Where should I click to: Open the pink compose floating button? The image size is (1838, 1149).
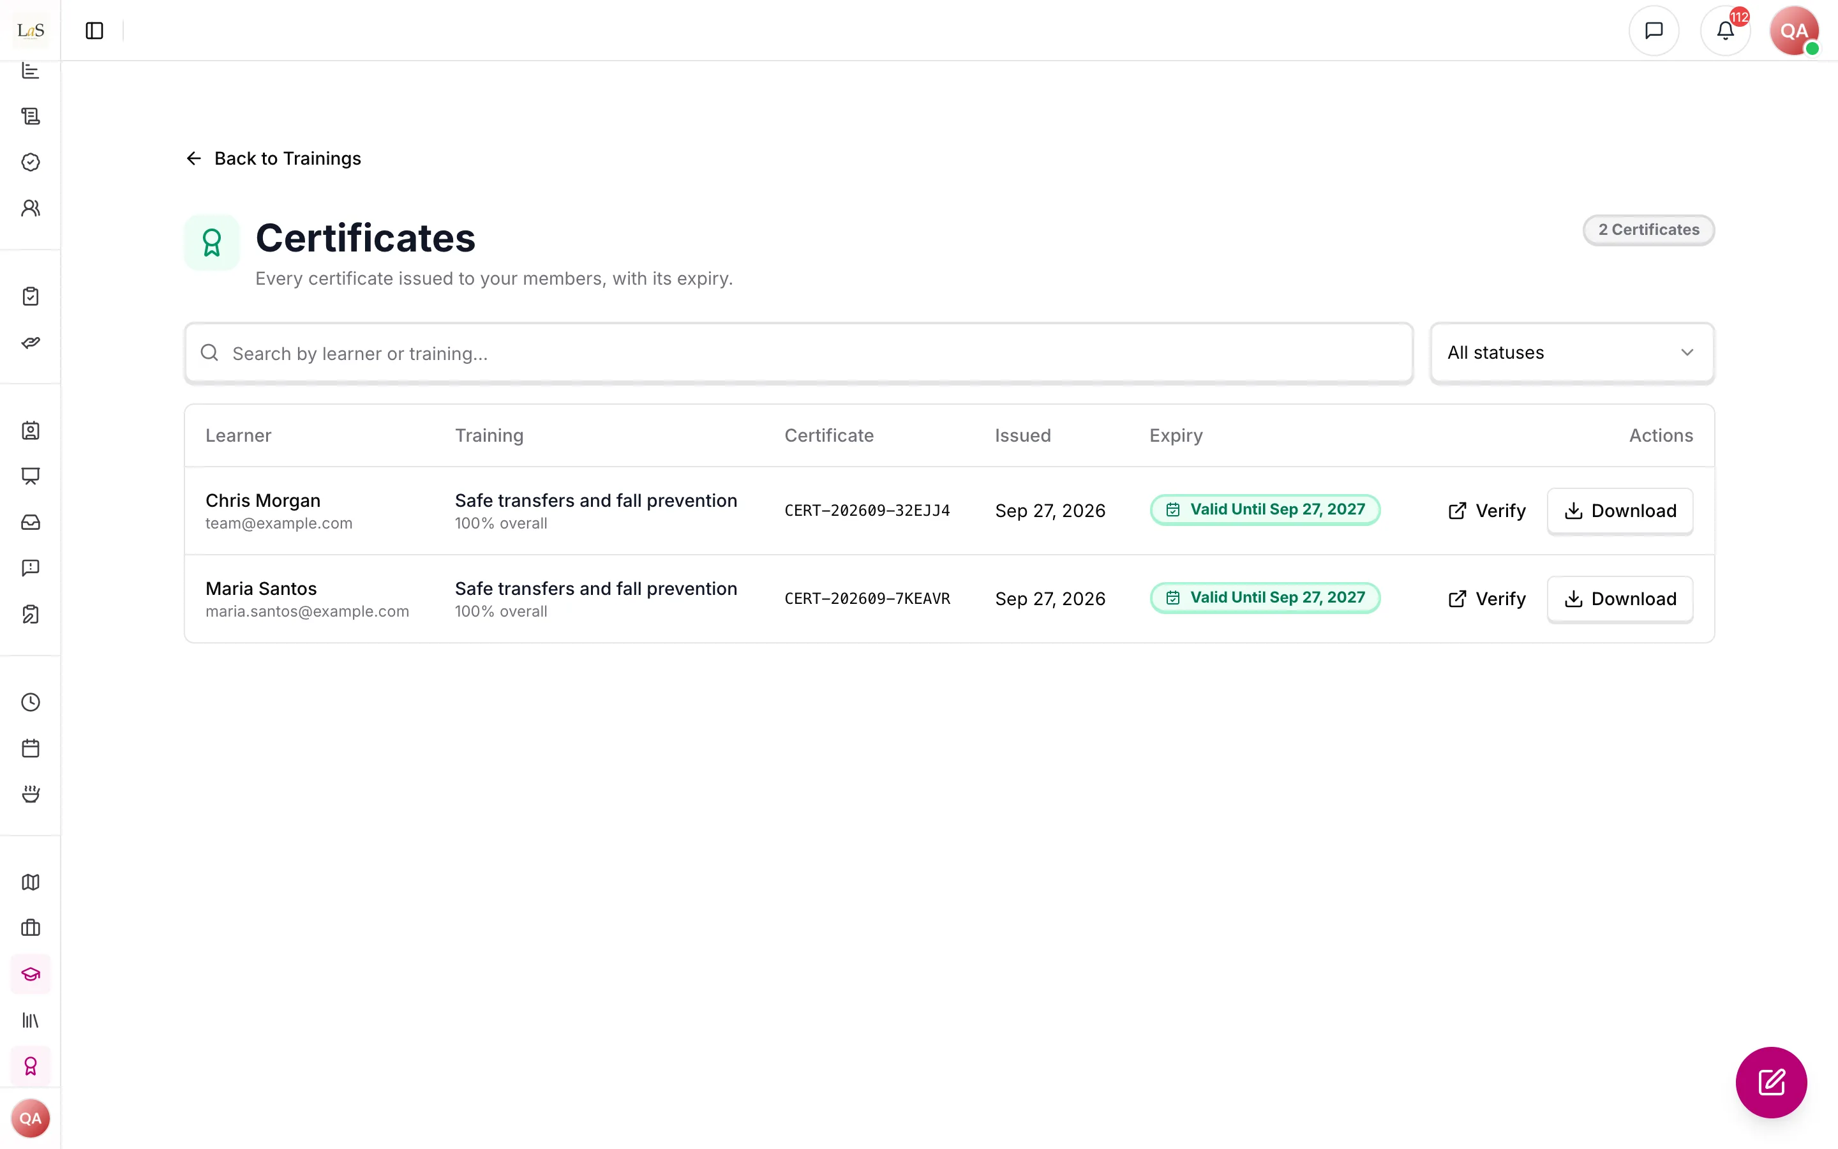point(1771,1082)
